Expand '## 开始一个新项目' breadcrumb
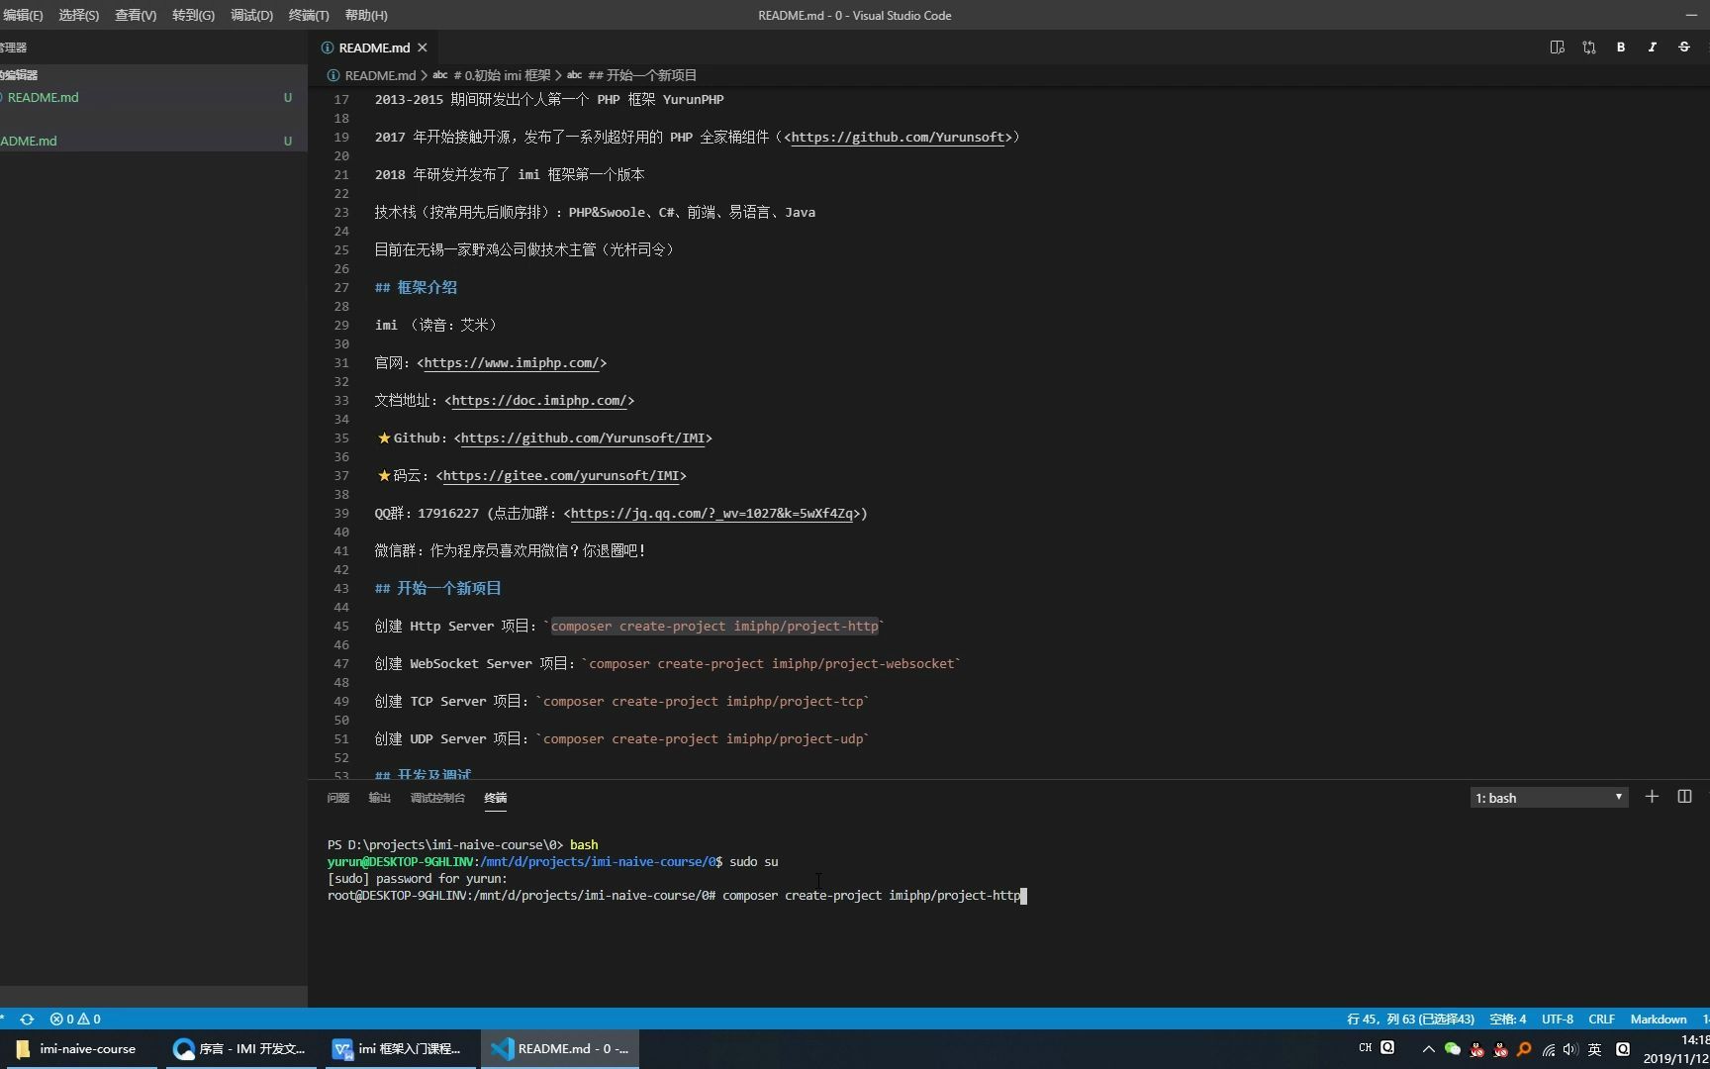 (642, 75)
